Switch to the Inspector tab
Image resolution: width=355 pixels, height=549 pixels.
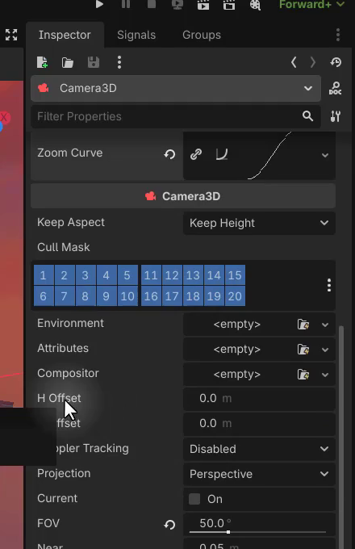[65, 35]
